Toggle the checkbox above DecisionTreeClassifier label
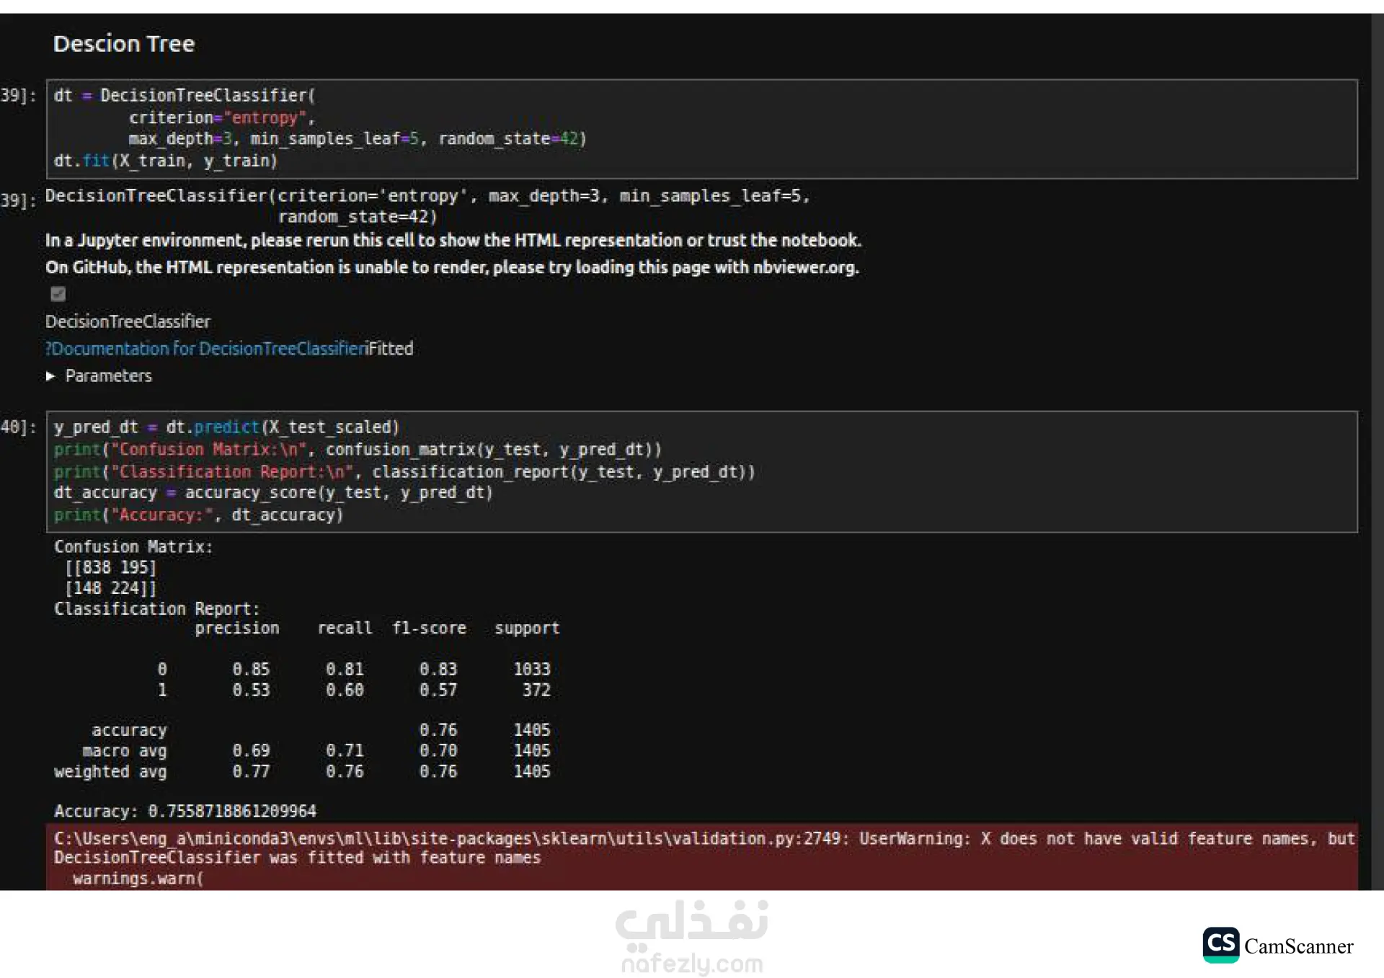The width and height of the screenshot is (1384, 978). [x=58, y=293]
